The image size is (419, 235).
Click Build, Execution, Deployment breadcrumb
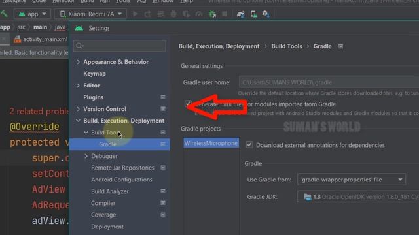[x=219, y=46]
